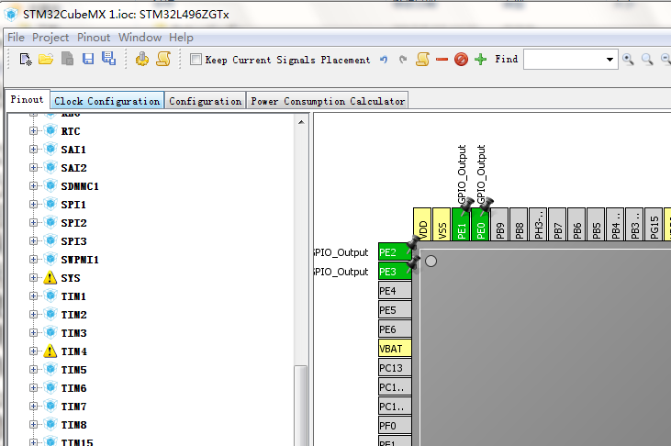
Task: Click the Generate Code gear icon
Action: pos(142,59)
